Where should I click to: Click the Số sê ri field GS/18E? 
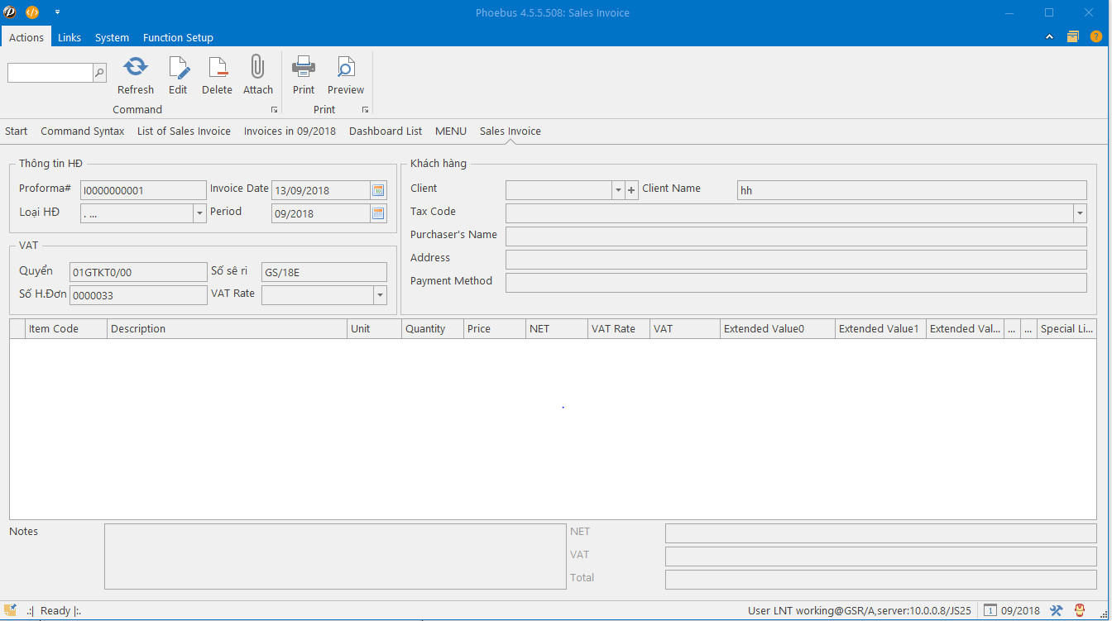pyautogui.click(x=324, y=272)
